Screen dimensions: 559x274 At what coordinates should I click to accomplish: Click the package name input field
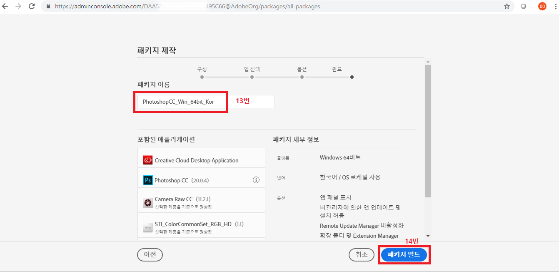(206, 102)
